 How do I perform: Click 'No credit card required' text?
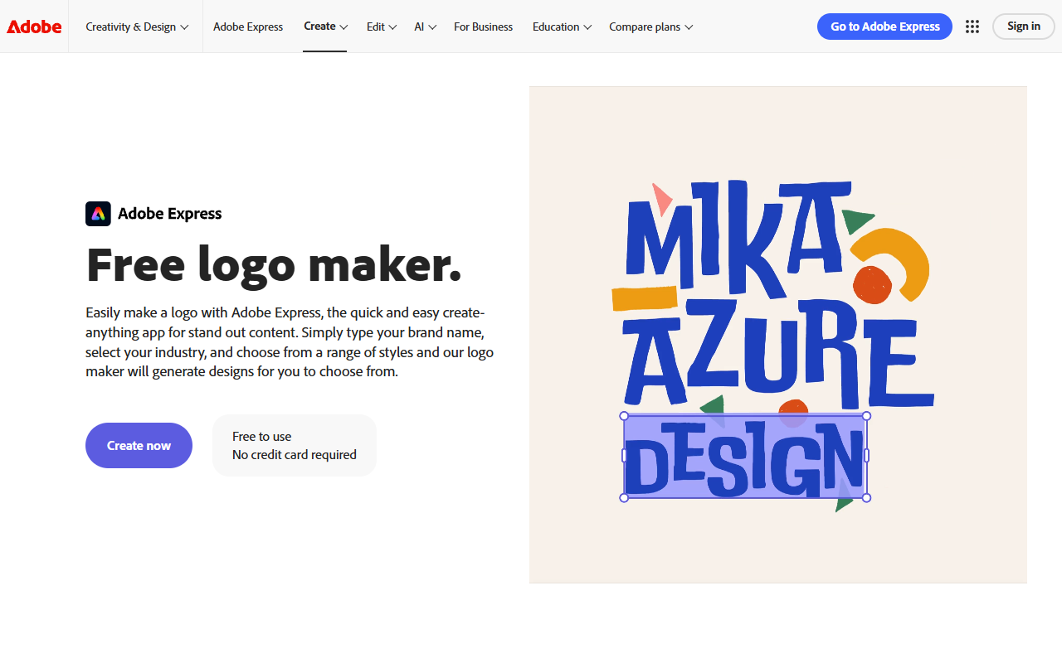(x=295, y=454)
